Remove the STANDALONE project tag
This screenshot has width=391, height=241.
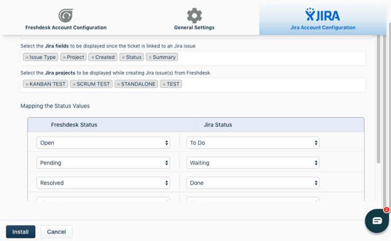coord(118,84)
